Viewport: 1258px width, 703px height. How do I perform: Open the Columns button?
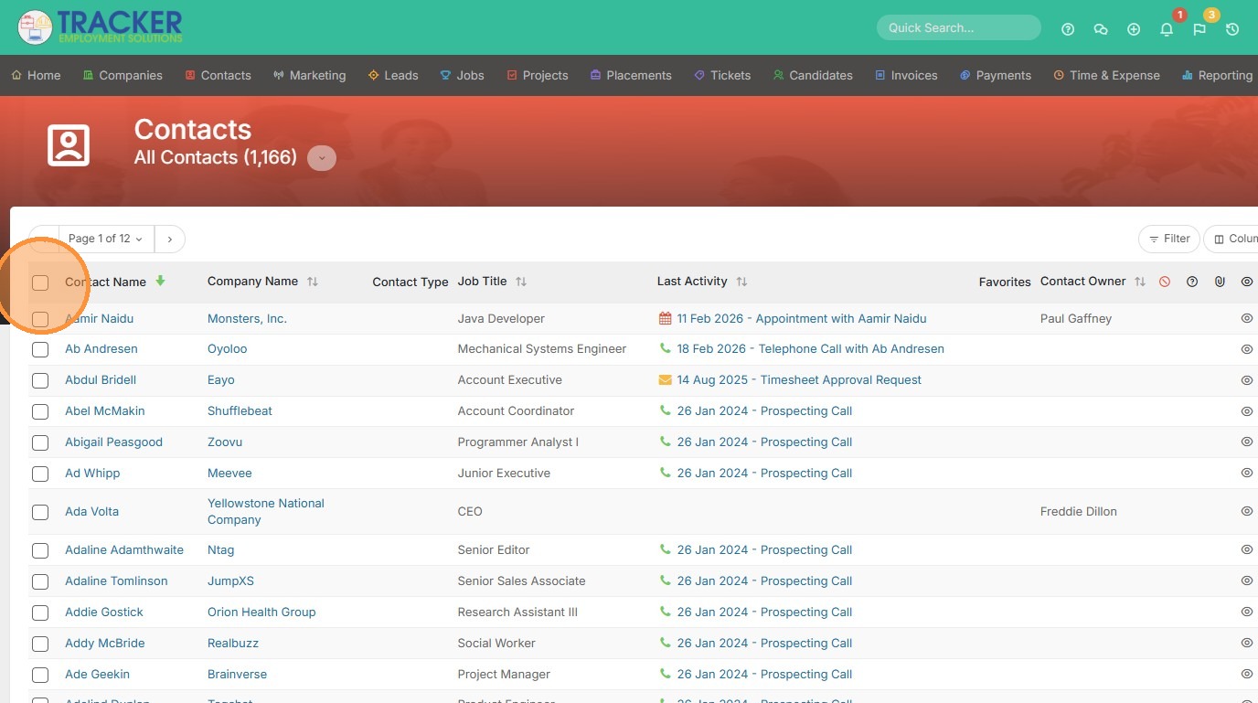1232,239
